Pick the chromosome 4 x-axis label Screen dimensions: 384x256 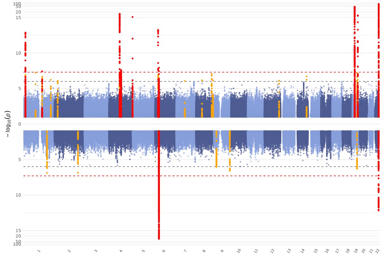click(120, 252)
